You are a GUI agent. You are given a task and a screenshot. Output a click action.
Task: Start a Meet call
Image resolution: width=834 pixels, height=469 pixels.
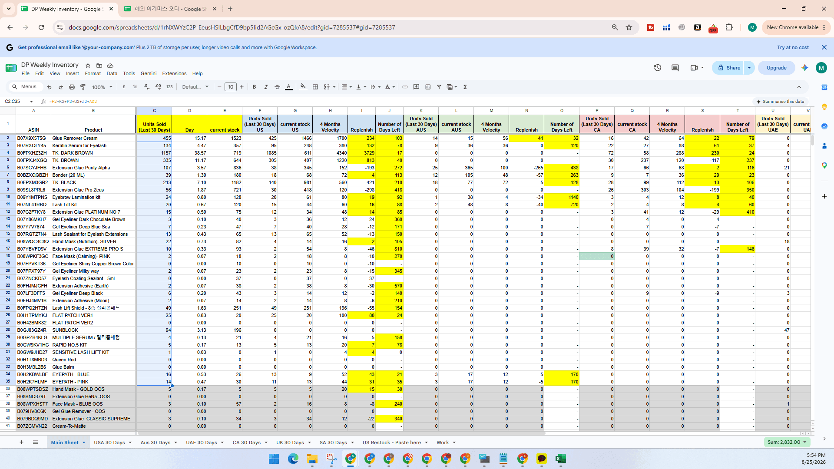pyautogui.click(x=694, y=68)
